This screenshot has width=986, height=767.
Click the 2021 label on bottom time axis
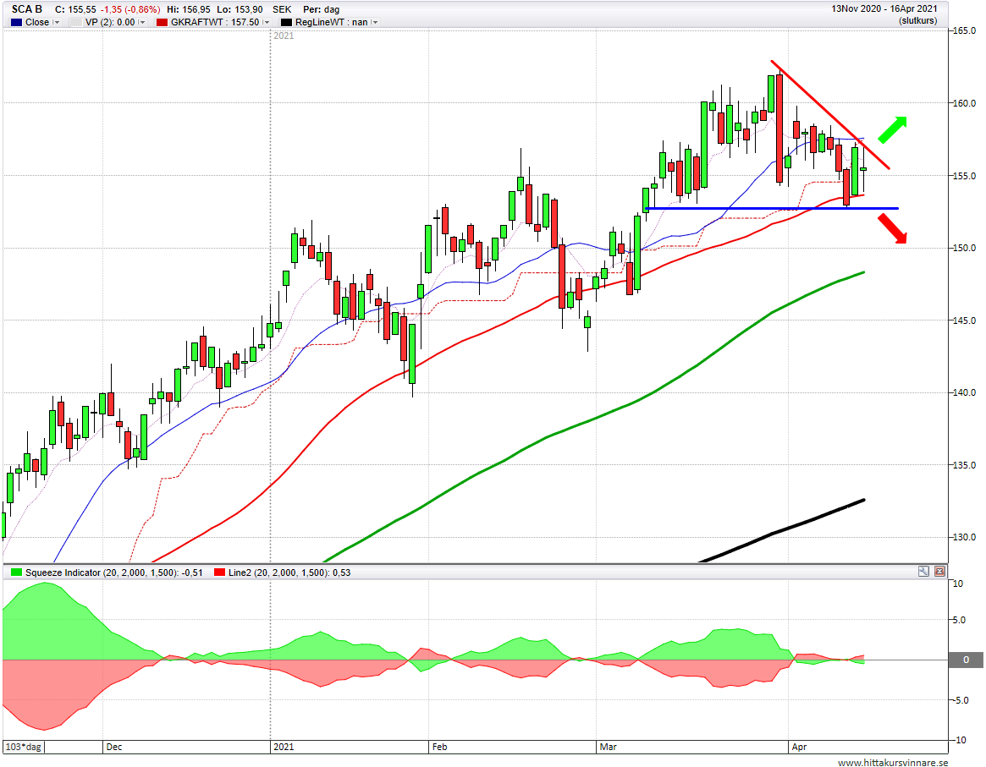284,747
